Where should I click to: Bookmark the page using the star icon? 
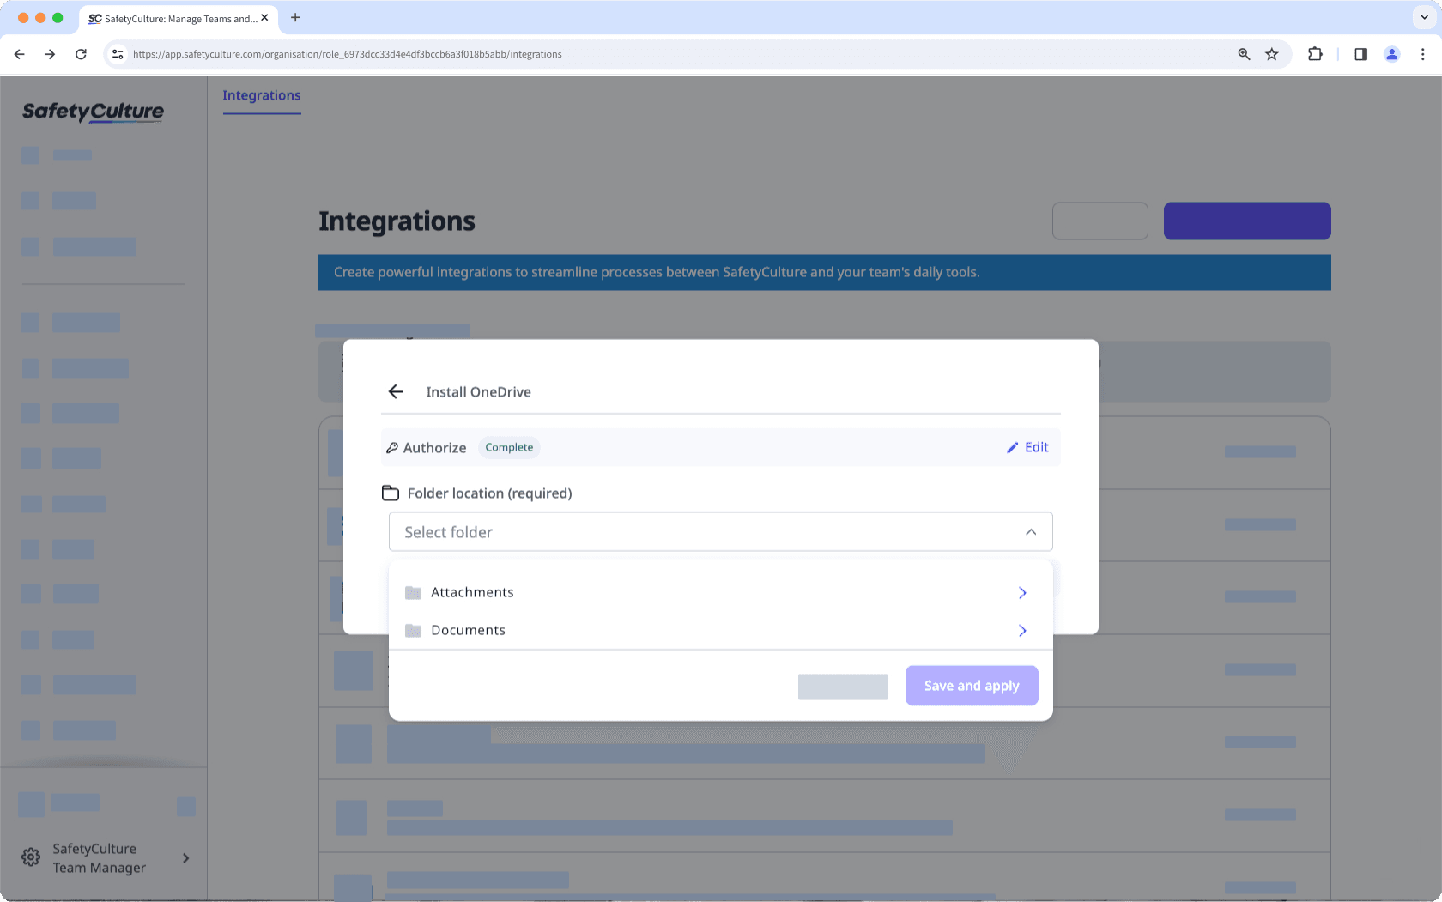point(1272,54)
